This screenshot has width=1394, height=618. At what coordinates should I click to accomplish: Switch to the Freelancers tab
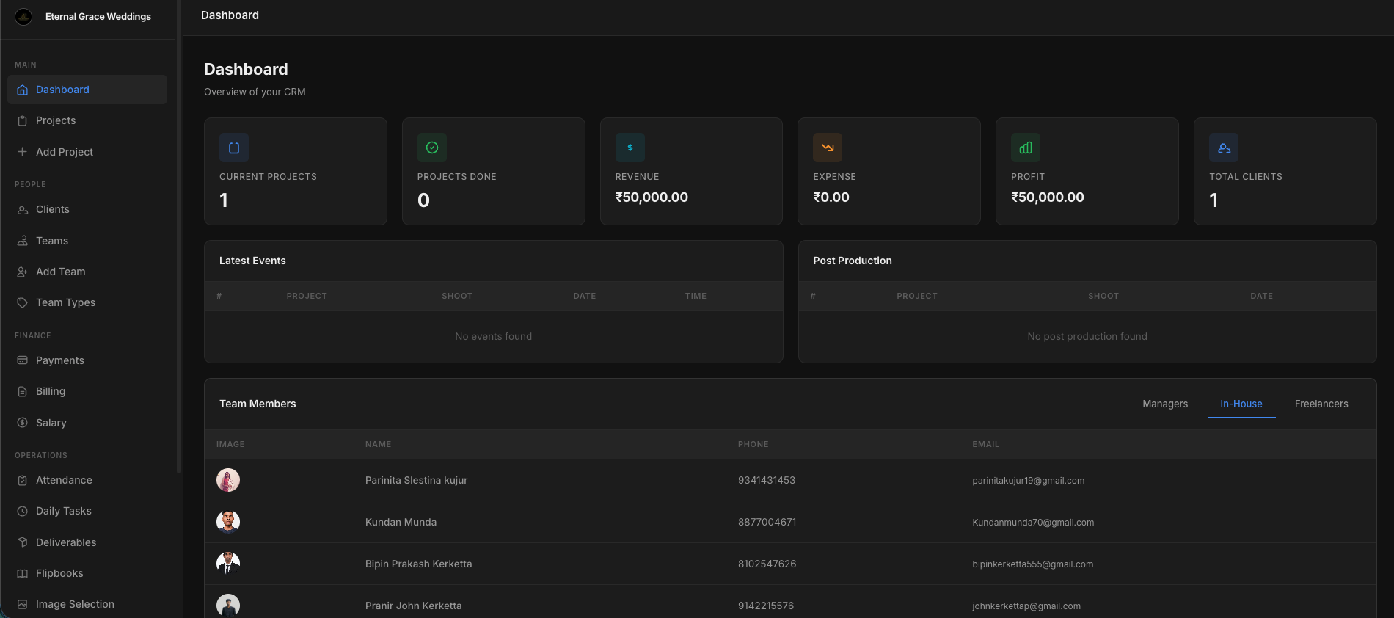coord(1321,404)
